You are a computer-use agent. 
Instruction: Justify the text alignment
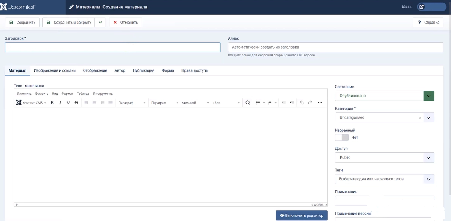pos(111,103)
